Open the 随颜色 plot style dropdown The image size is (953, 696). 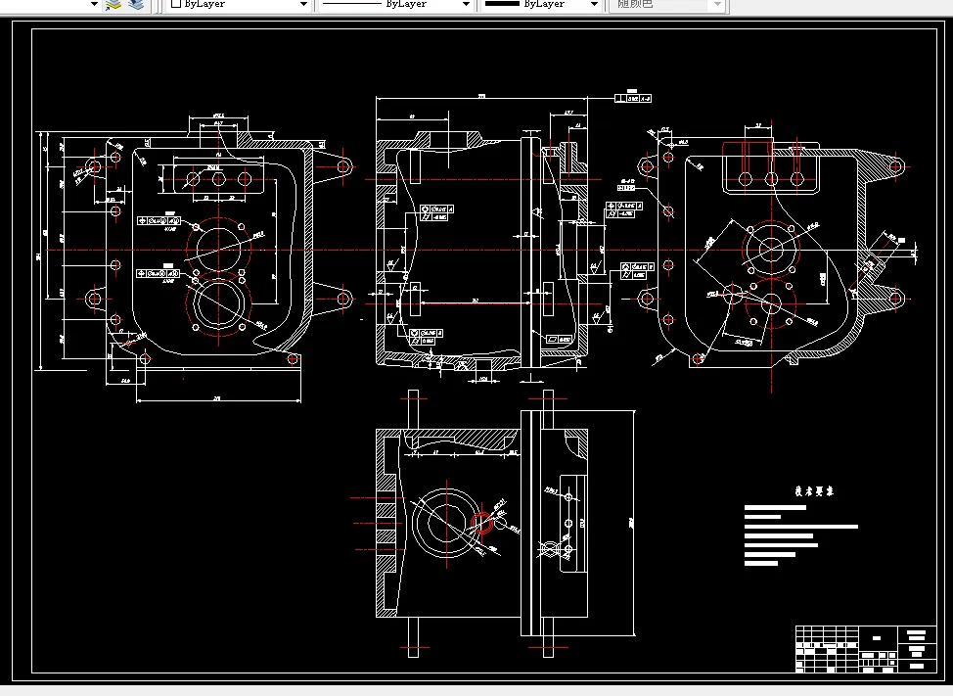coord(666,4)
